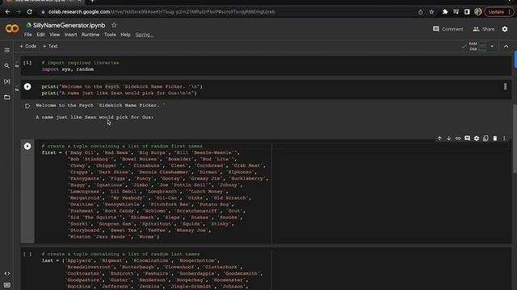Clear output of the Welcome cell
Screen dimensions: 517x290
[27, 106]
